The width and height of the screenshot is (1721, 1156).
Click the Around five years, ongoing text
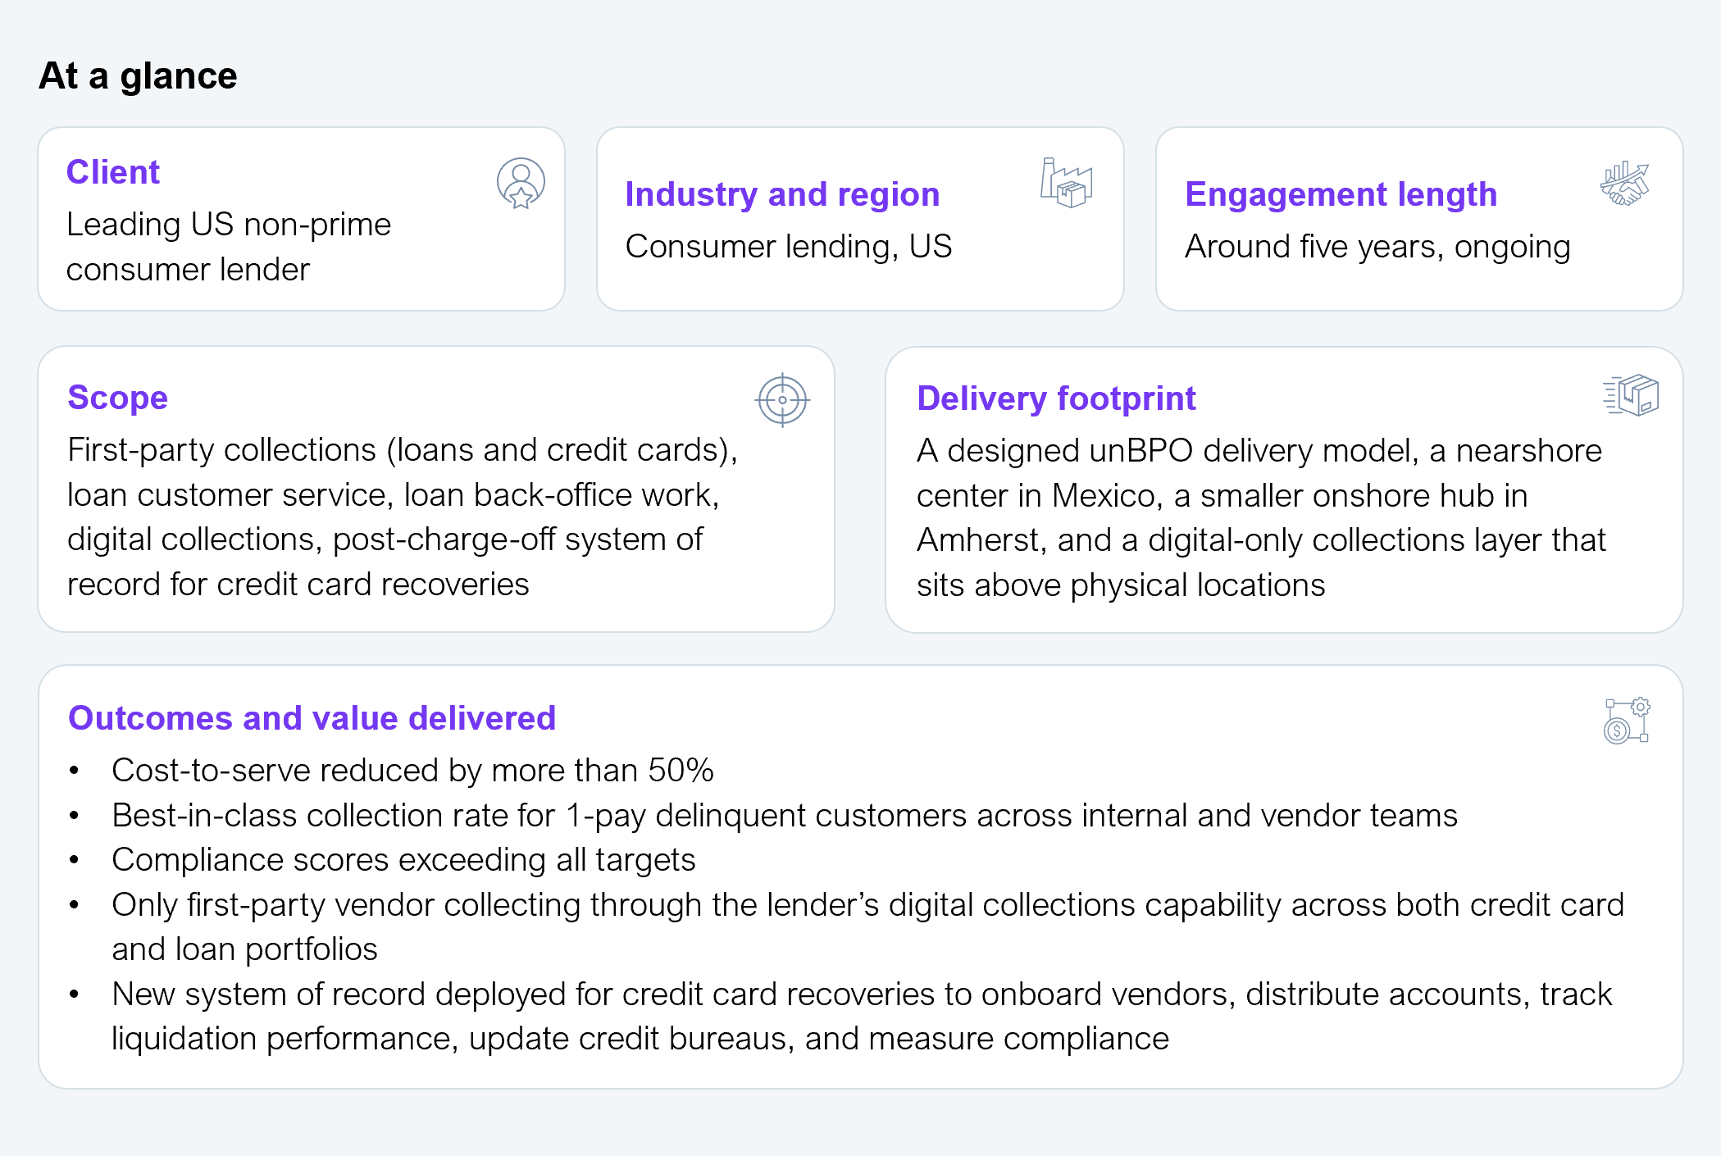(1377, 247)
